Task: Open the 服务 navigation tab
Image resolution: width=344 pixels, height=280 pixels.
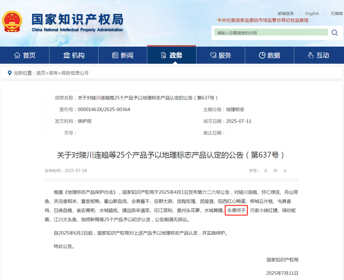Action: (221, 55)
